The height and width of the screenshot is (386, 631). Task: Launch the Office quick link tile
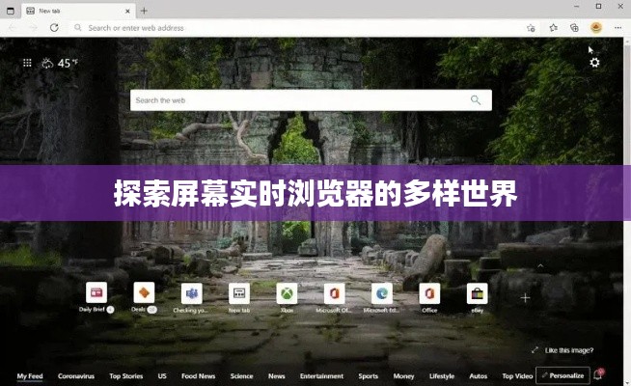[429, 293]
